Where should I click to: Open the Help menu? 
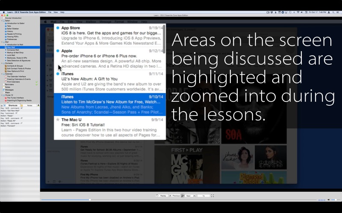click(62, 12)
